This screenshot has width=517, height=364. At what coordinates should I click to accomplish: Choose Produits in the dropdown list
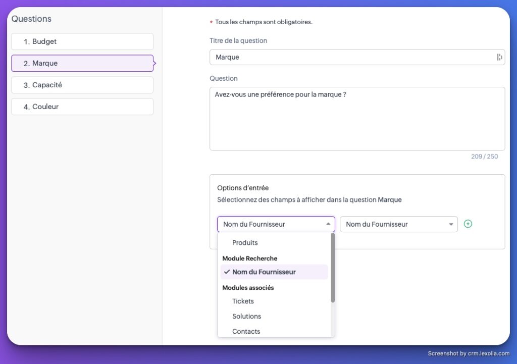[274, 243]
